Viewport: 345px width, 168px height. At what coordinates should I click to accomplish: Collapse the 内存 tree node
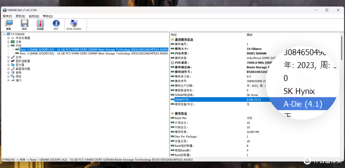tap(9, 46)
